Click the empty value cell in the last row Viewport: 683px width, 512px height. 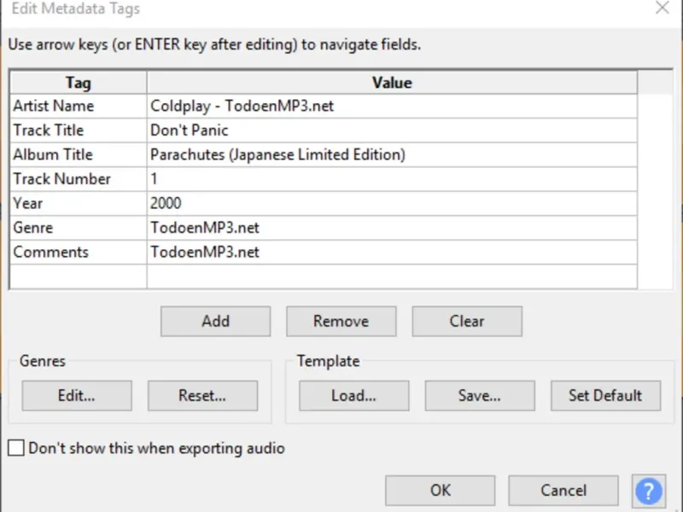click(392, 276)
